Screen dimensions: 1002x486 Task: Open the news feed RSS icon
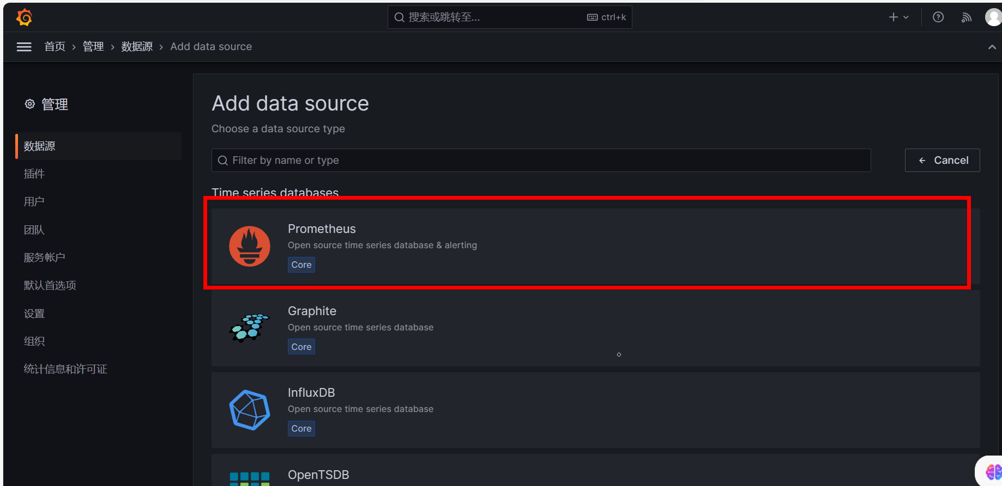[967, 17]
